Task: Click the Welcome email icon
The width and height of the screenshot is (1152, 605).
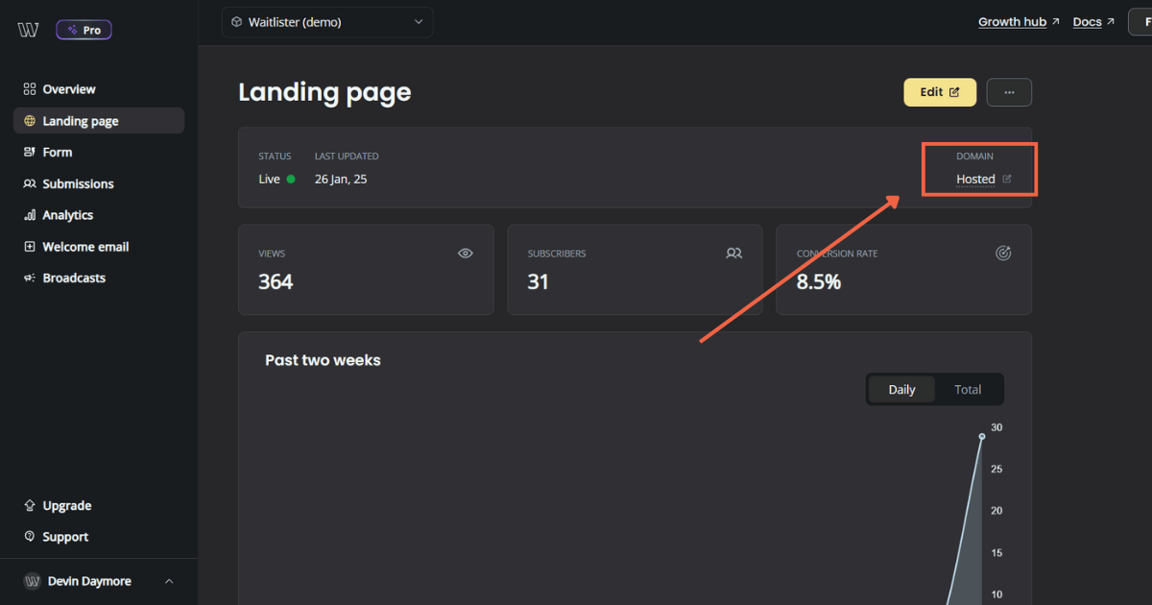Action: (x=29, y=246)
